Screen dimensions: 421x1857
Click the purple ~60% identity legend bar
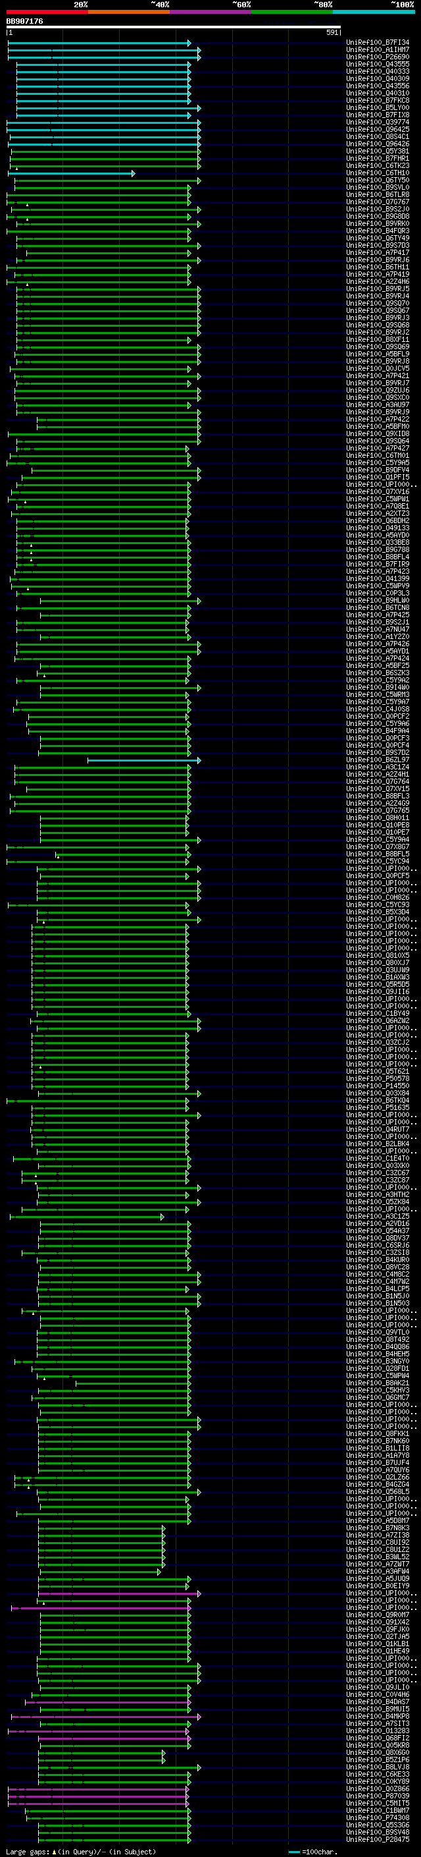tap(210, 12)
